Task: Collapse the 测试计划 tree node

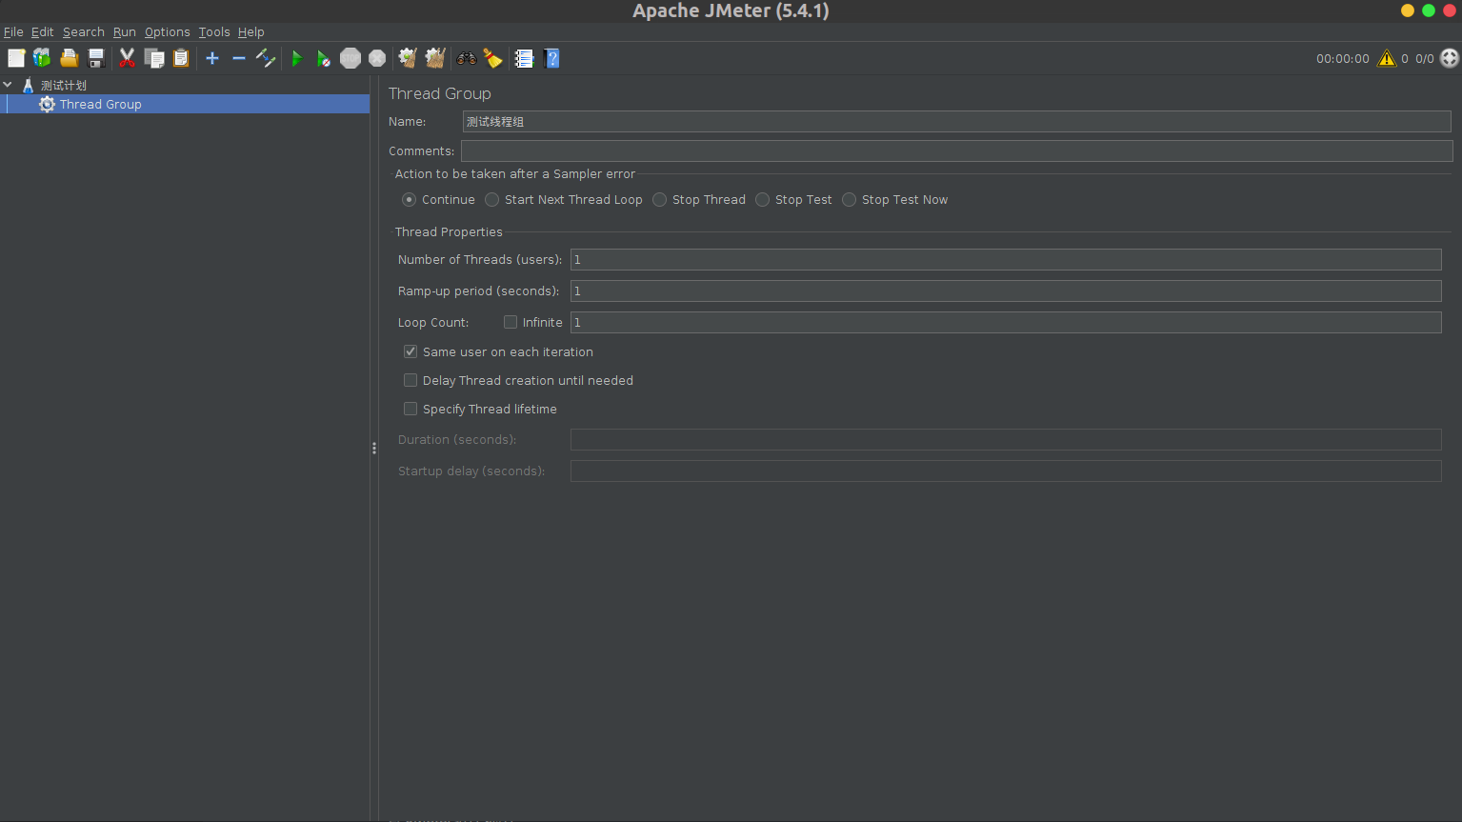Action: pos(8,85)
